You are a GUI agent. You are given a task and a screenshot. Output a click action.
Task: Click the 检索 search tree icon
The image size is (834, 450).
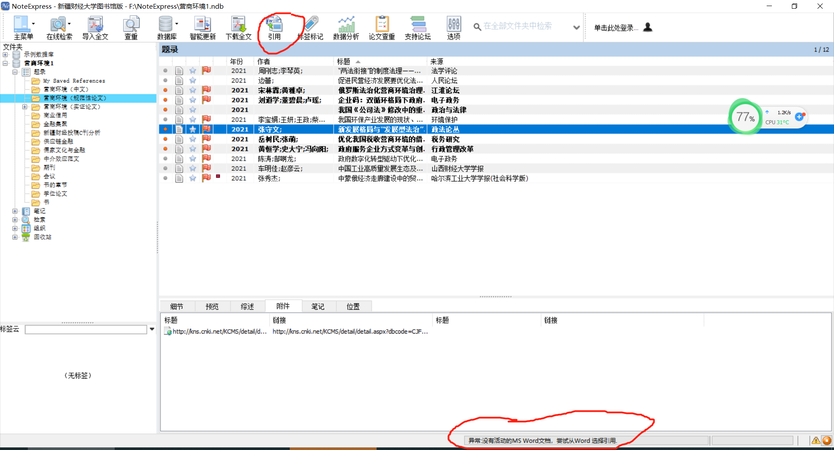26,220
